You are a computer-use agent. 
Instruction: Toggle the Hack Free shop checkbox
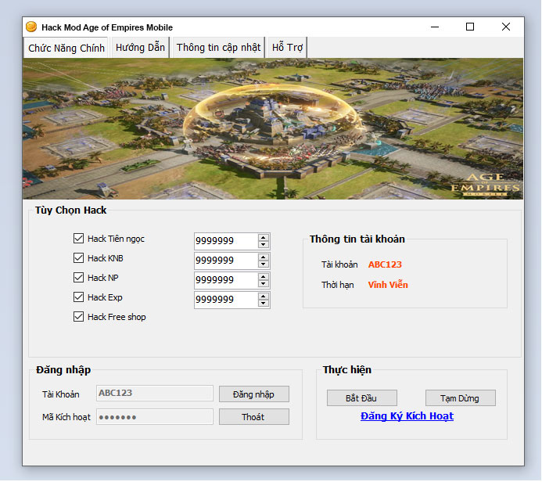[78, 316]
